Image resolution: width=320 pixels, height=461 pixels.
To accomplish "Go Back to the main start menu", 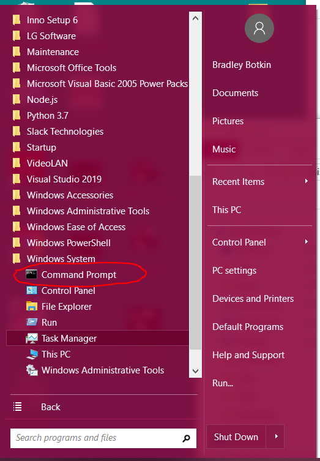I will 51,407.
